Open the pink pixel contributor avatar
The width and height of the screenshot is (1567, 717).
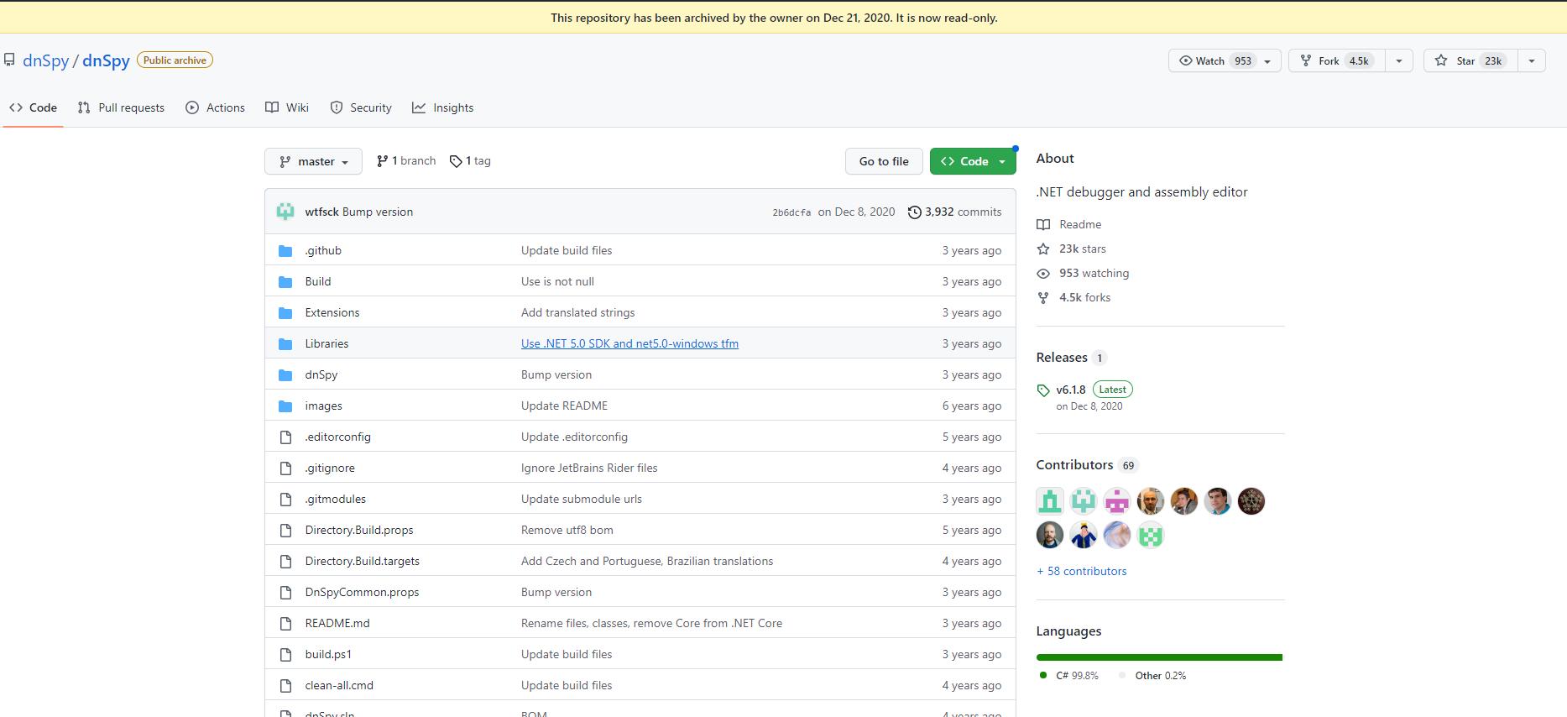coord(1117,501)
